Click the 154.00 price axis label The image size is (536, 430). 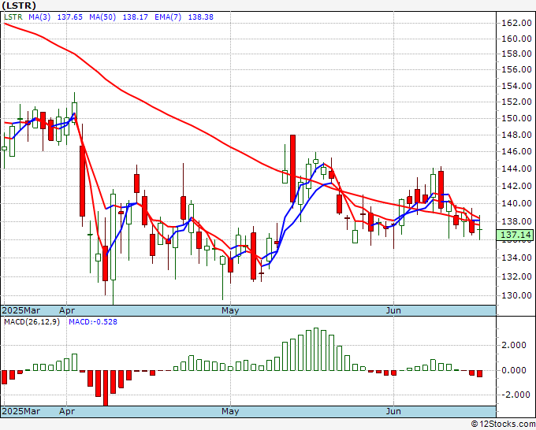pyautogui.click(x=516, y=86)
